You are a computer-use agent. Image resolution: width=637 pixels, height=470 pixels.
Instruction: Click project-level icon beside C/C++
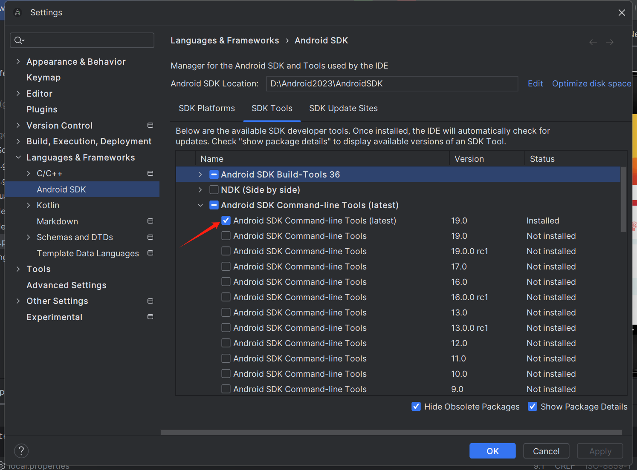tap(150, 173)
